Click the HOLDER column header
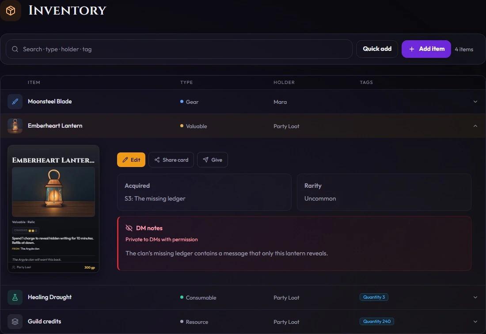 coord(284,83)
